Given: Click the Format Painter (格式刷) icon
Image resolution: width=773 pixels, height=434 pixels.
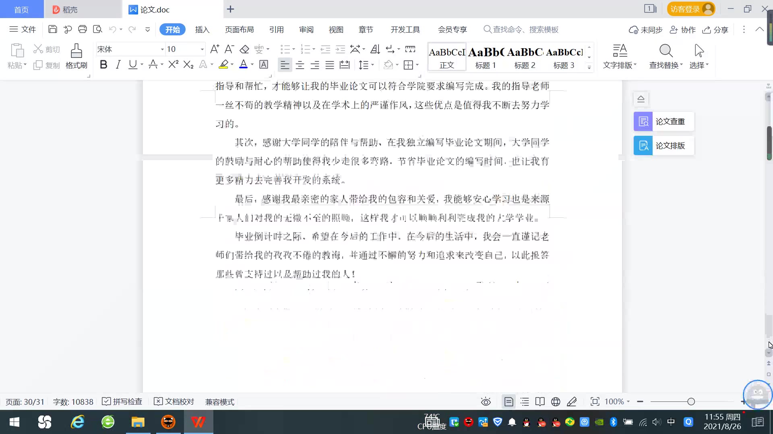Looking at the screenshot, I should 76,51.
